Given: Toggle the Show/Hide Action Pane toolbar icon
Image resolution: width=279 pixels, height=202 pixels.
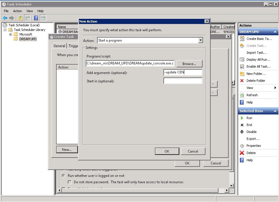Looking at the screenshot, I should coord(43,18).
